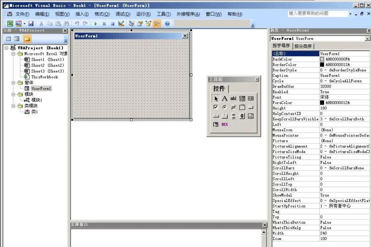Select the OptionButton control in toolbox
Image resolution: width=371 pixels, height=247 pixels.
click(x=225, y=107)
